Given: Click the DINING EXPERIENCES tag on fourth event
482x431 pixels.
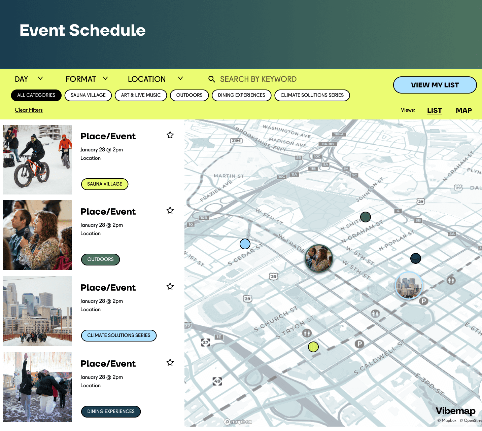Looking at the screenshot, I should point(111,411).
